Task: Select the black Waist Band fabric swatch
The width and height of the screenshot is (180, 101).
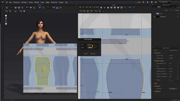Action: (158, 17)
